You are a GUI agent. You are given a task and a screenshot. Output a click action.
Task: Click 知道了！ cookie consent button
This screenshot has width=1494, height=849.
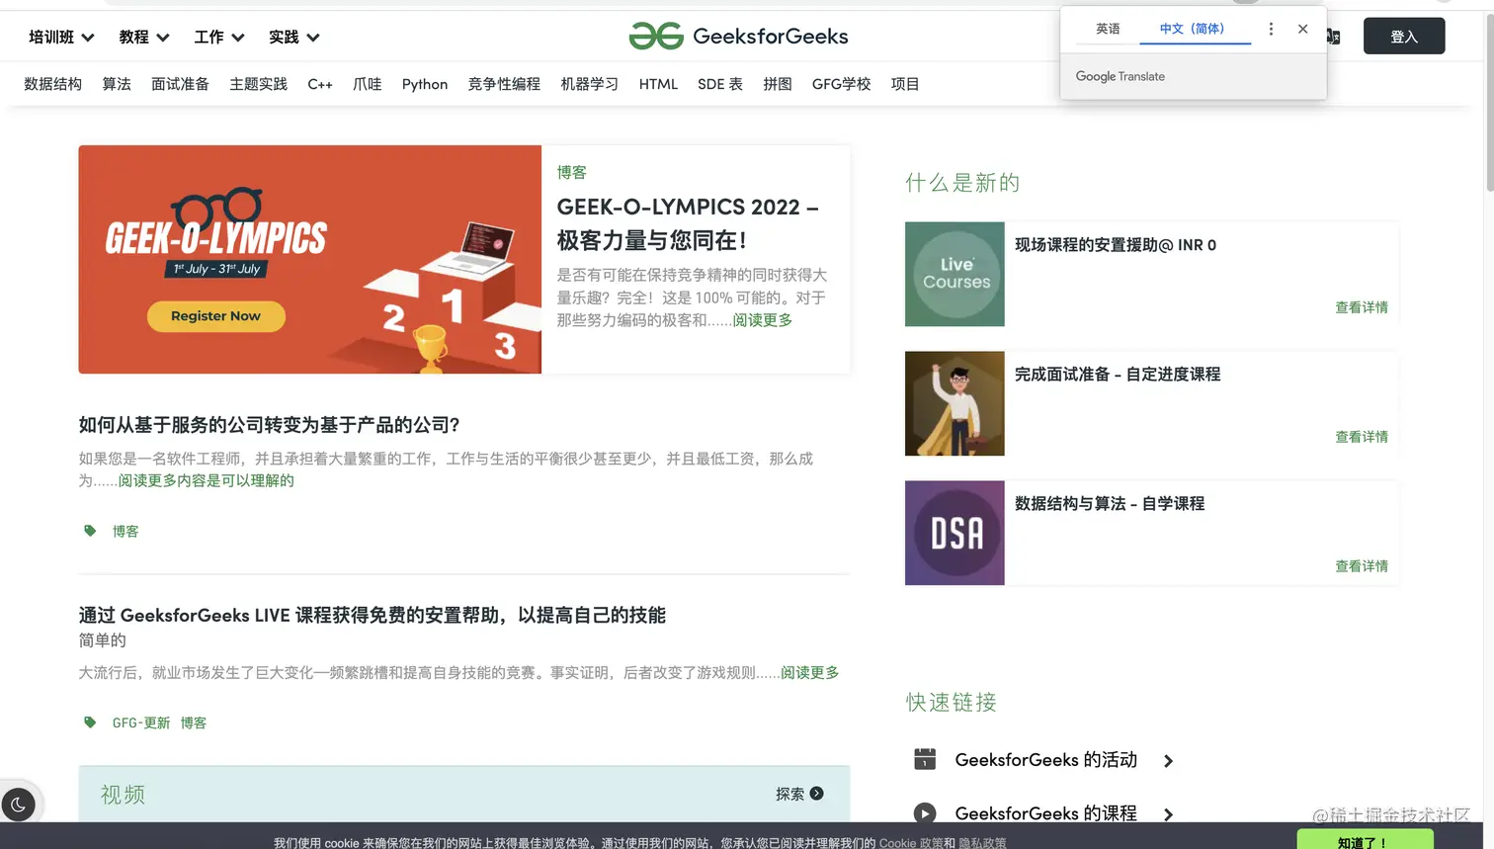click(x=1365, y=841)
